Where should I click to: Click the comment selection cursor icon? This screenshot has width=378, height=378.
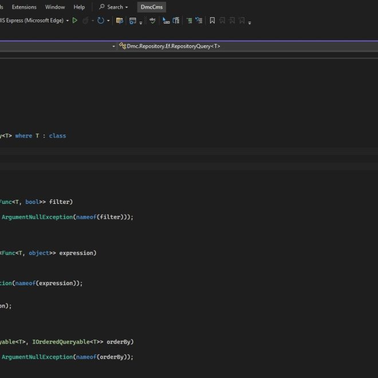[166, 21]
